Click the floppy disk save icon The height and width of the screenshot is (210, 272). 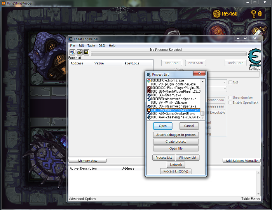pos(86,52)
